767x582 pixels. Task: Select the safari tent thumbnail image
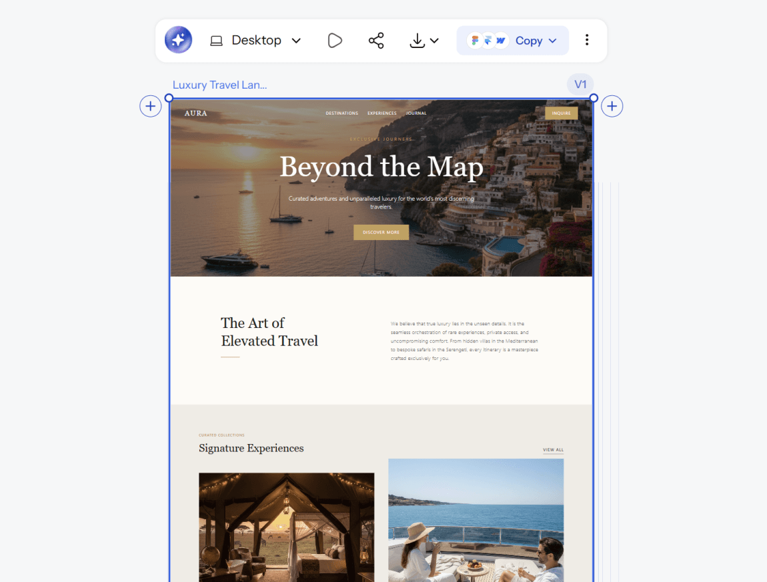[287, 527]
